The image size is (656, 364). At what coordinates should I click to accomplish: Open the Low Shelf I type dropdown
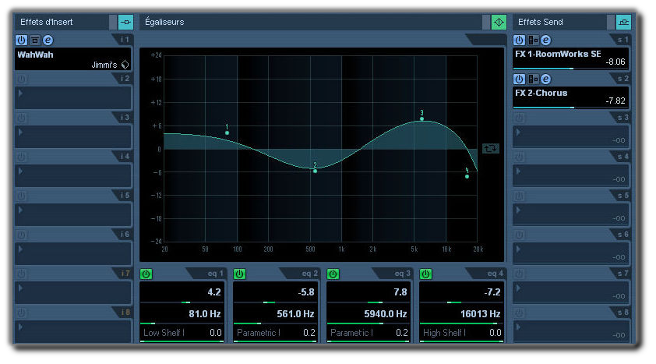tap(162, 333)
